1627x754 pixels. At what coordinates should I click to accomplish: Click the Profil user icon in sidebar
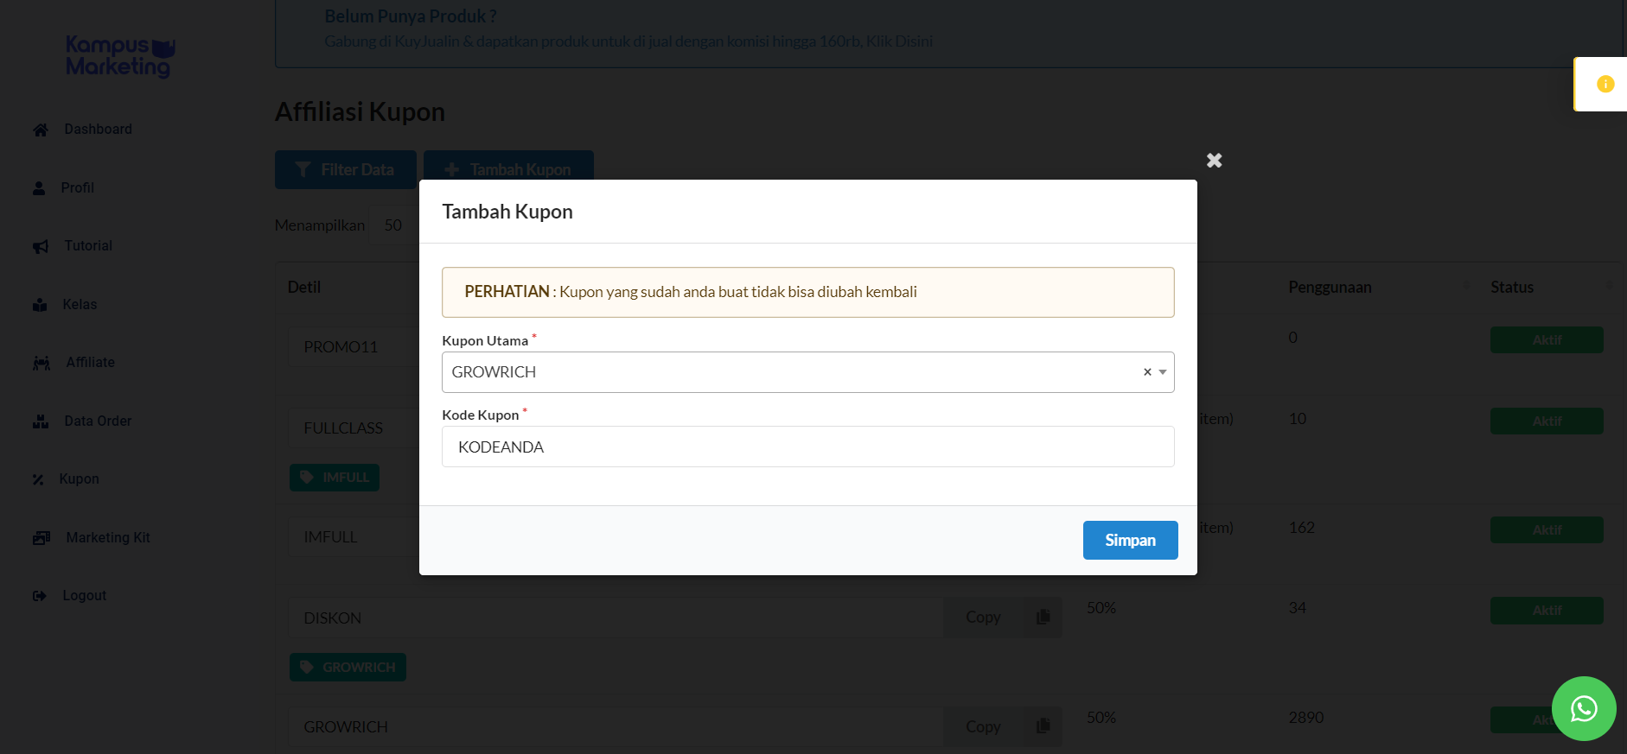coord(39,188)
